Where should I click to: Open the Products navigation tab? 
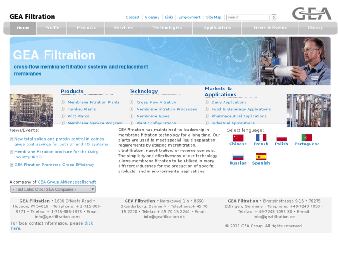coord(86,28)
